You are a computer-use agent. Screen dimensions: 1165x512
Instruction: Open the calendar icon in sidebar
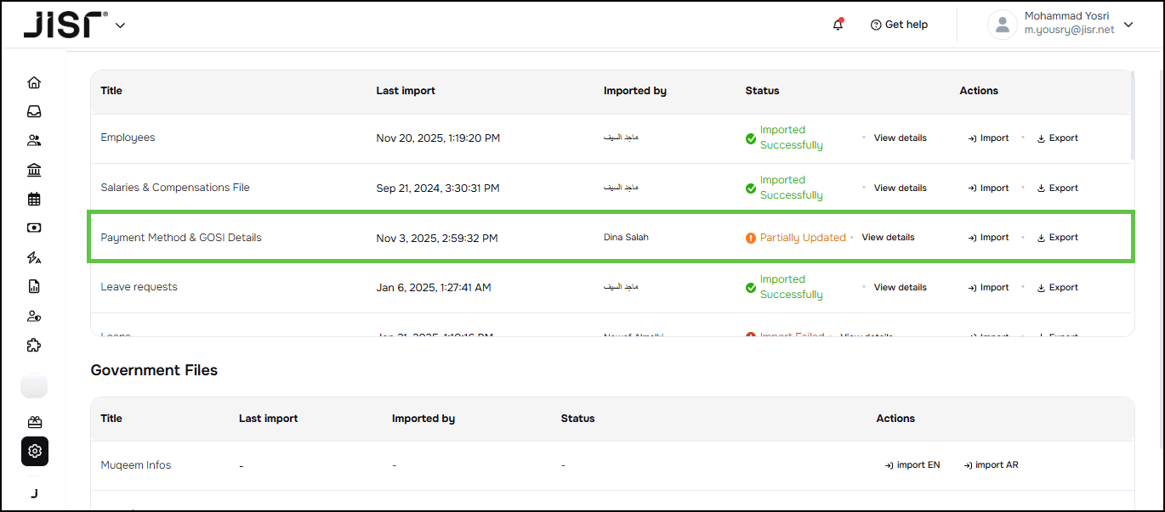click(x=34, y=200)
